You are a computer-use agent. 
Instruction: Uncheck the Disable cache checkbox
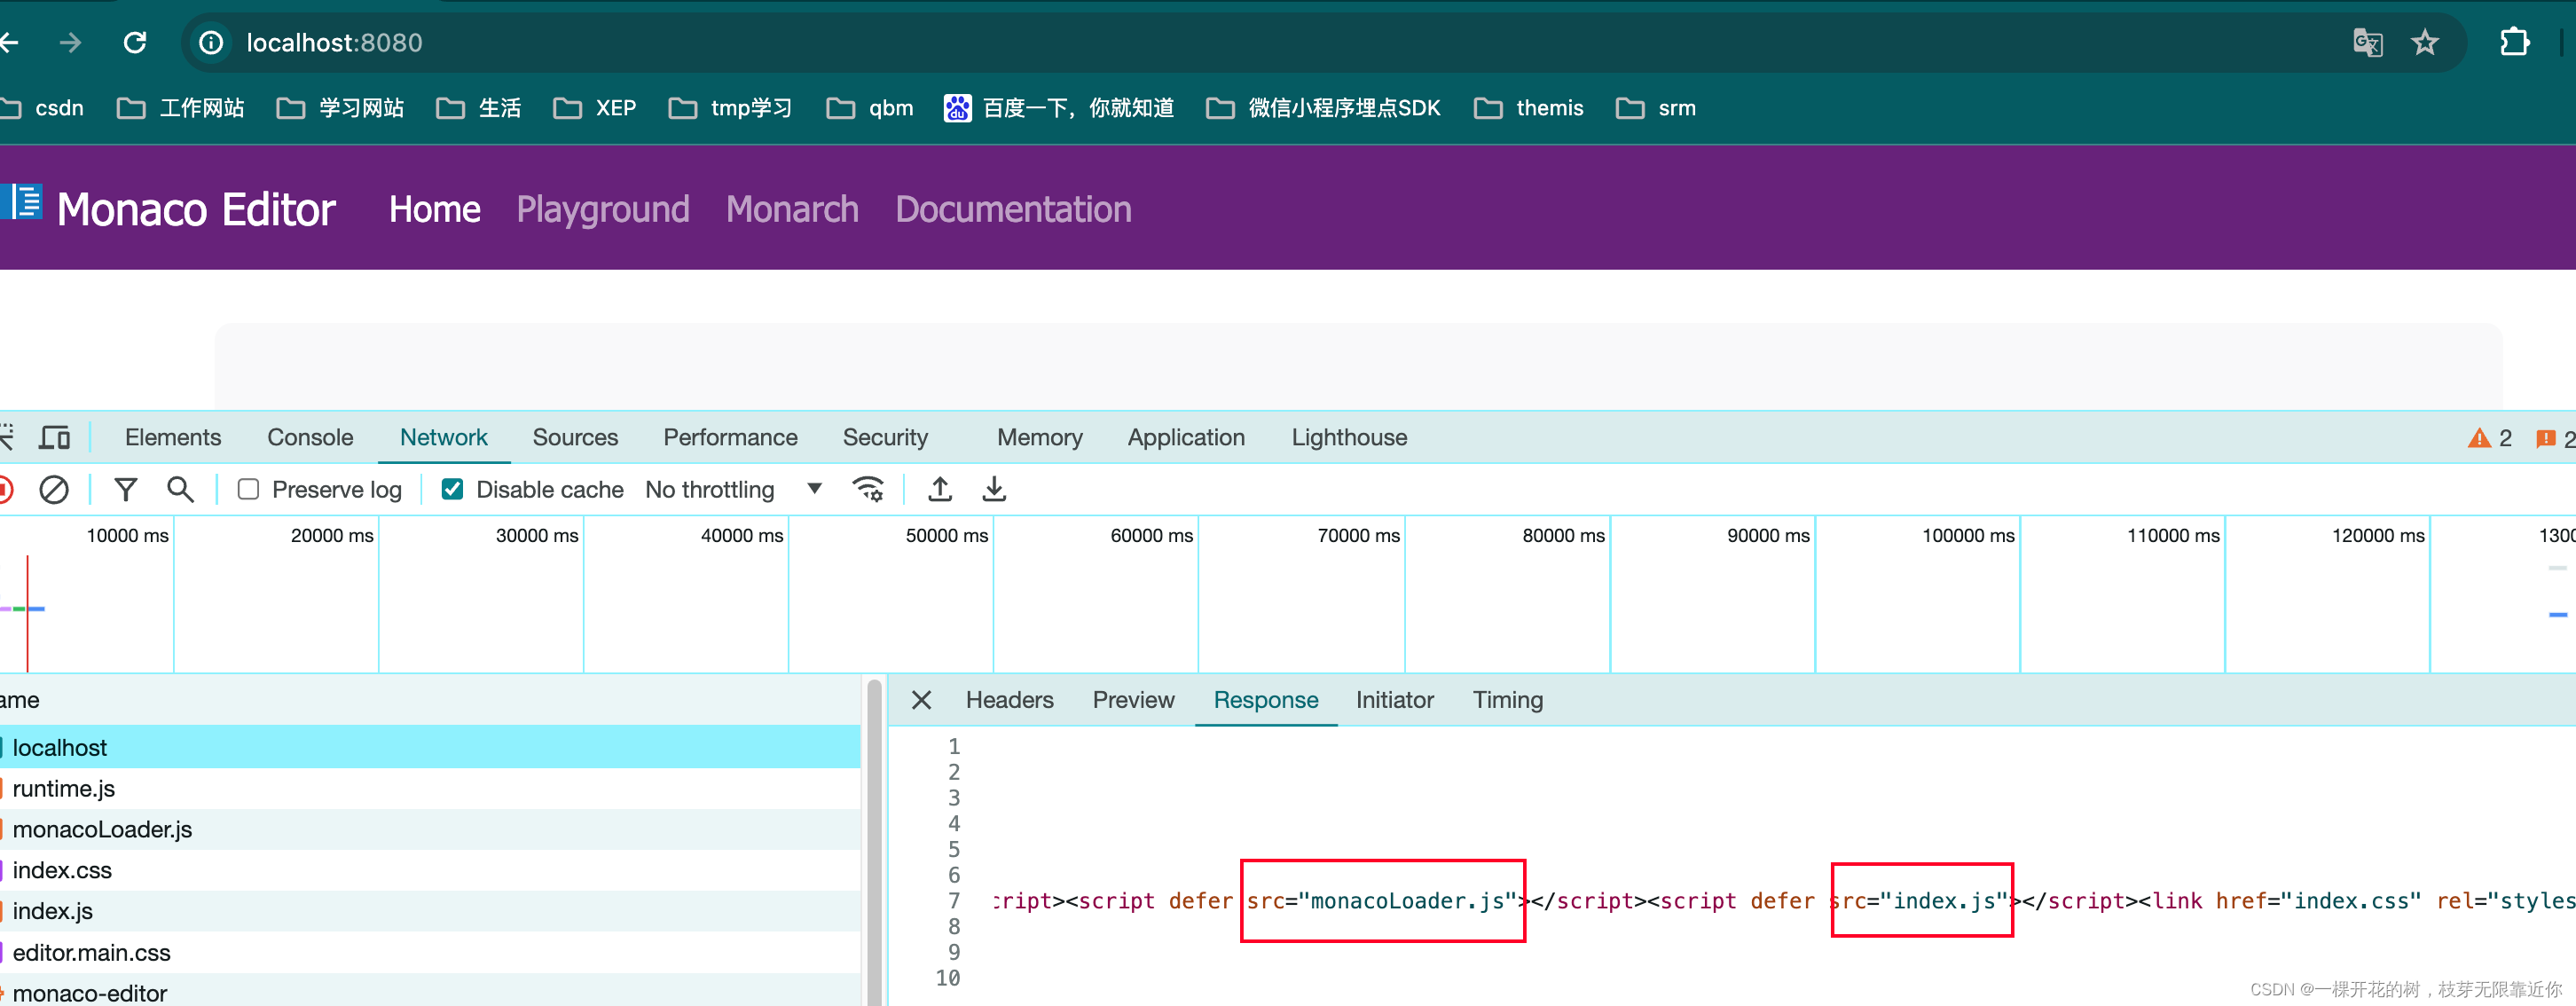[452, 489]
